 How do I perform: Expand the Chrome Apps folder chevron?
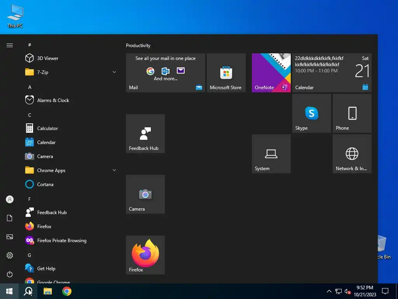[114, 170]
